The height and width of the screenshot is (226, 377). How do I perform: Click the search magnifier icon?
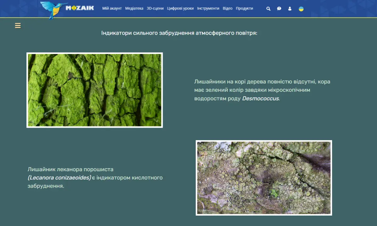click(268, 8)
